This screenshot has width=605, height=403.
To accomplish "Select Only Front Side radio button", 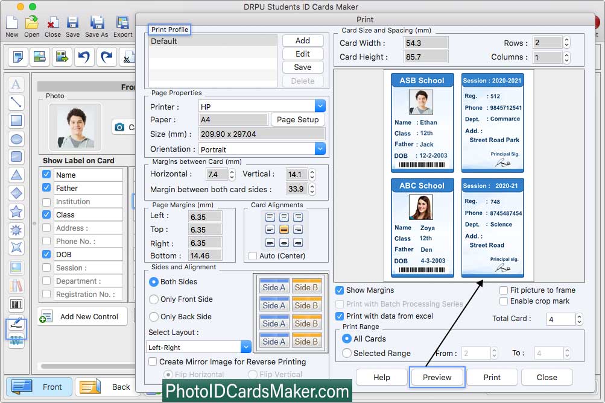I will point(154,299).
